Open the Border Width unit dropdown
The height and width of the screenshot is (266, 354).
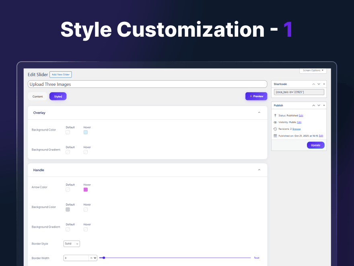93,258
